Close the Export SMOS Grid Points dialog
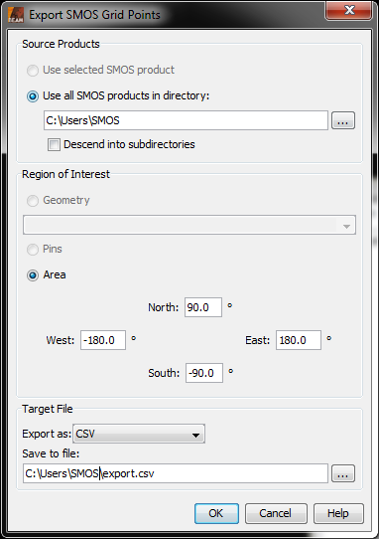This screenshot has height=539, width=379. tap(349, 10)
